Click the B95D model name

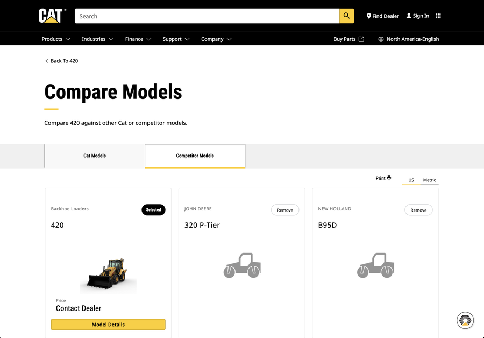328,225
